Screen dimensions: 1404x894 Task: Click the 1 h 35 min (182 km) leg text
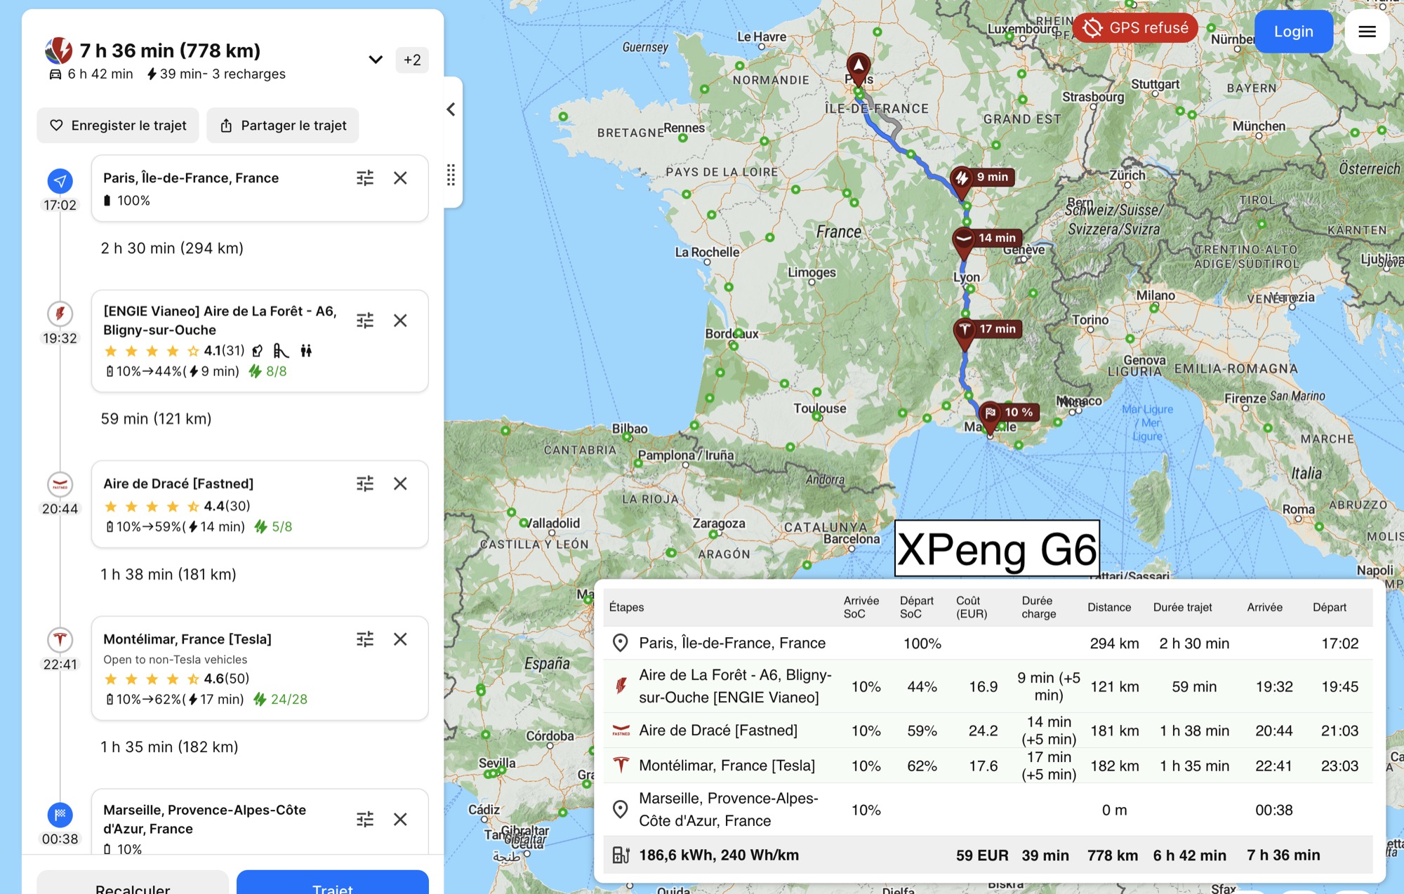coord(169,747)
